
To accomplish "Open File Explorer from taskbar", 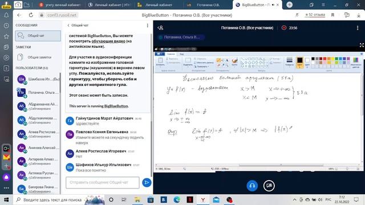I will pyautogui.click(x=137, y=200).
